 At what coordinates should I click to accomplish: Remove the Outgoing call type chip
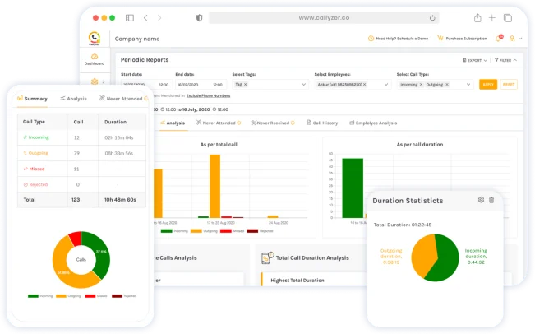click(447, 85)
